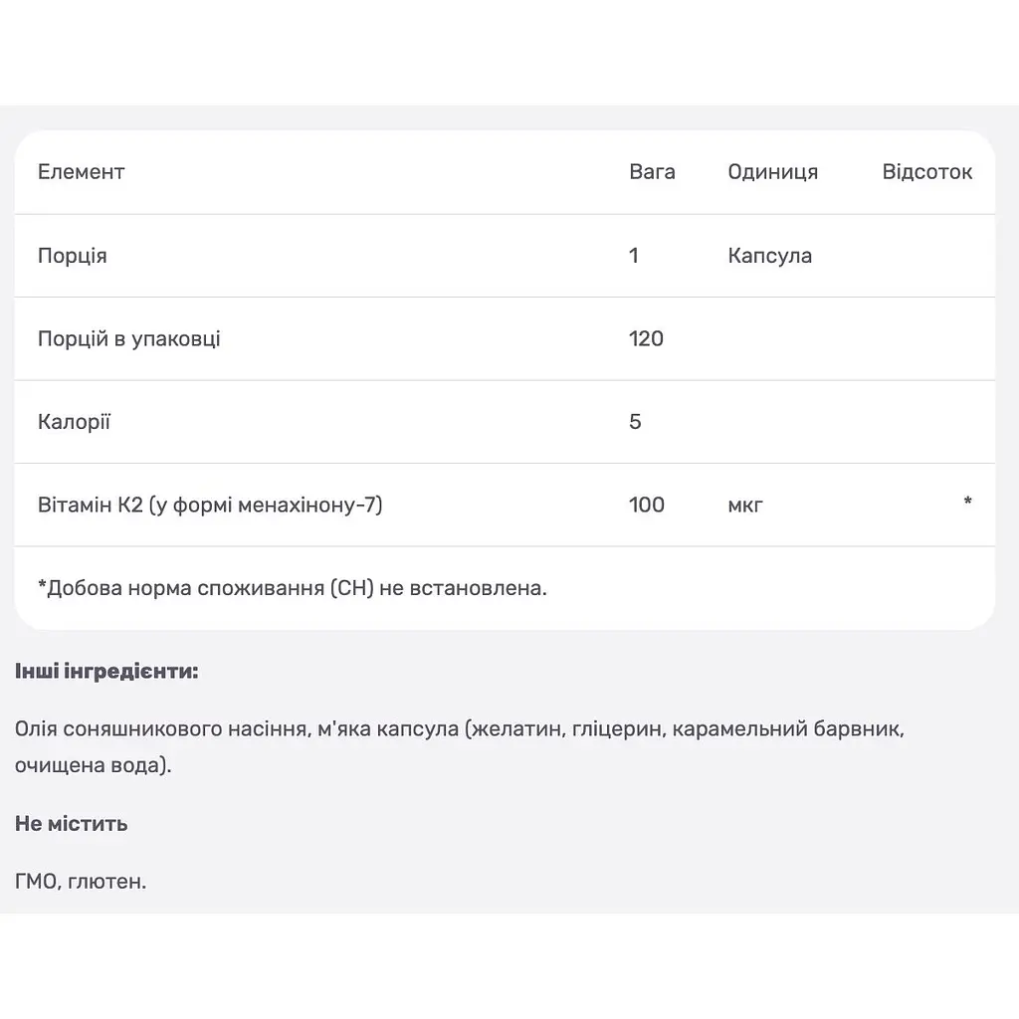Click the 100 weight value
The image size is (1019, 1019).
pyautogui.click(x=647, y=505)
